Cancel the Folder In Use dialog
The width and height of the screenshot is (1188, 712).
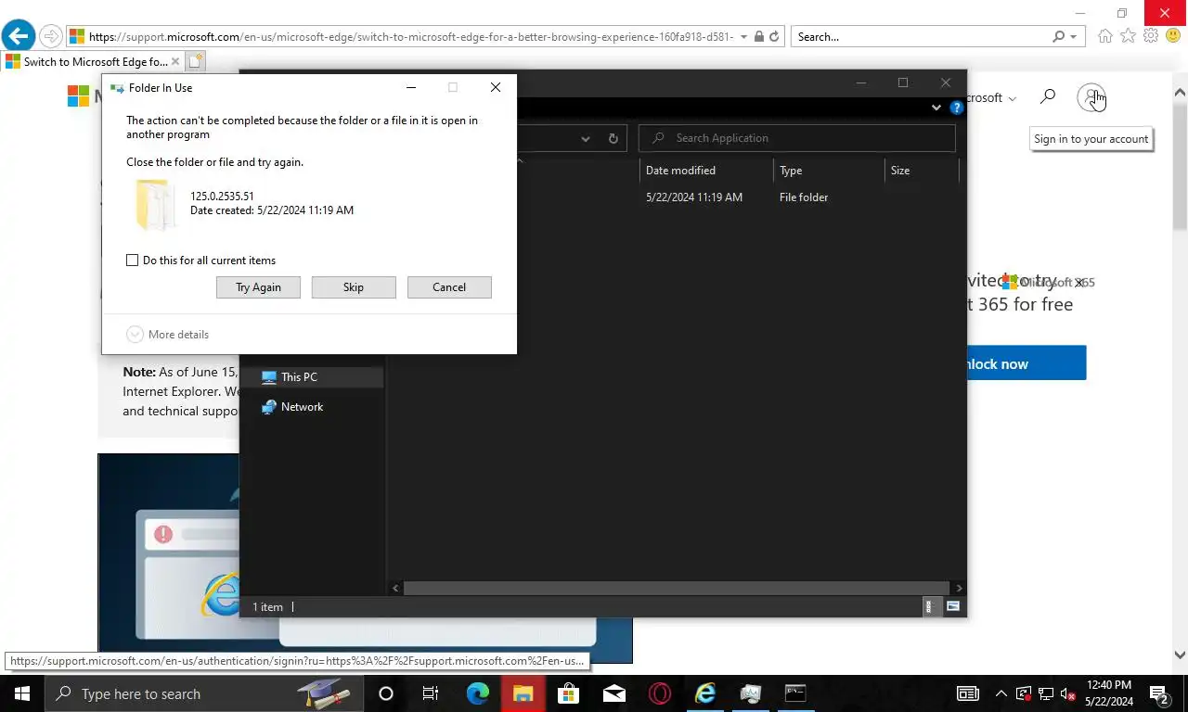click(x=449, y=287)
